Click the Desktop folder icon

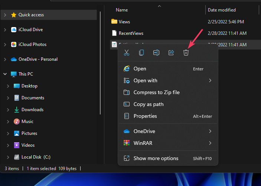pos(17,86)
